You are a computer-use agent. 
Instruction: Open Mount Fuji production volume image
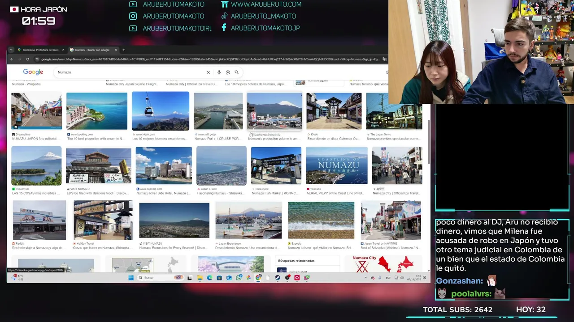(274, 111)
